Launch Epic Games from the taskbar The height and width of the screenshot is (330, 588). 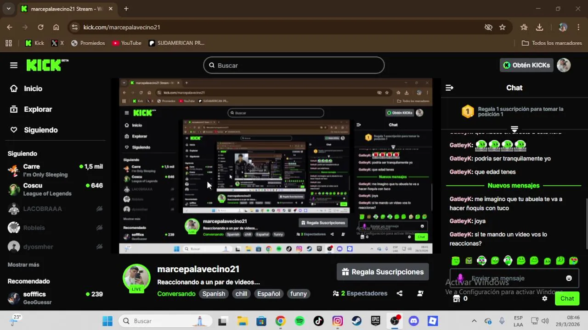pyautogui.click(x=376, y=321)
